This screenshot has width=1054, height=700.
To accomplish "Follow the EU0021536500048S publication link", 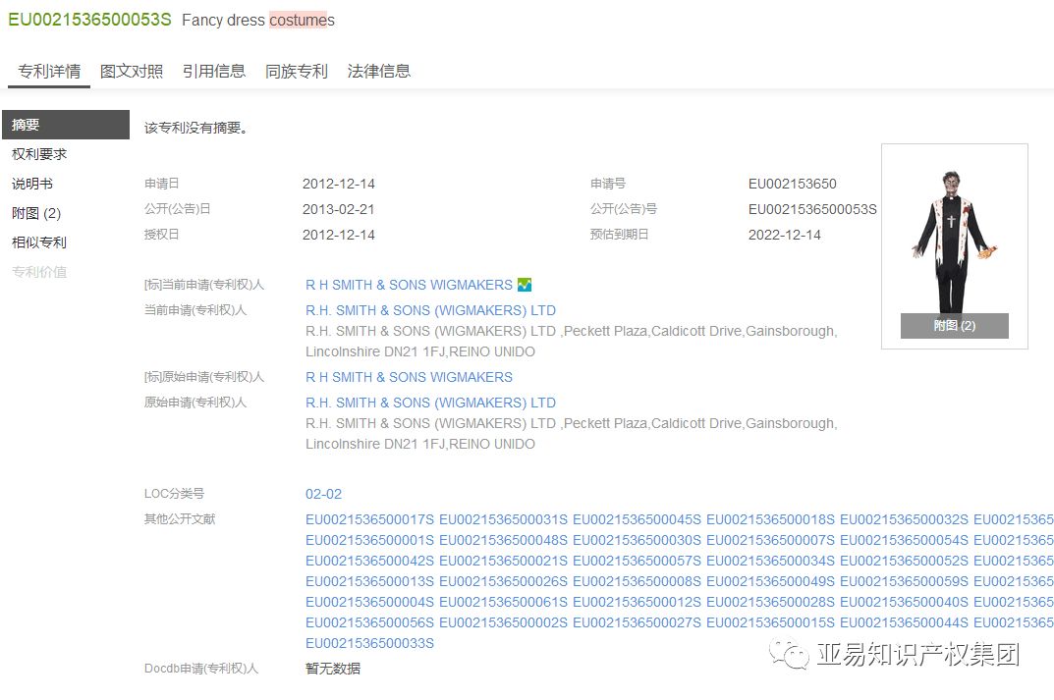I will [503, 540].
